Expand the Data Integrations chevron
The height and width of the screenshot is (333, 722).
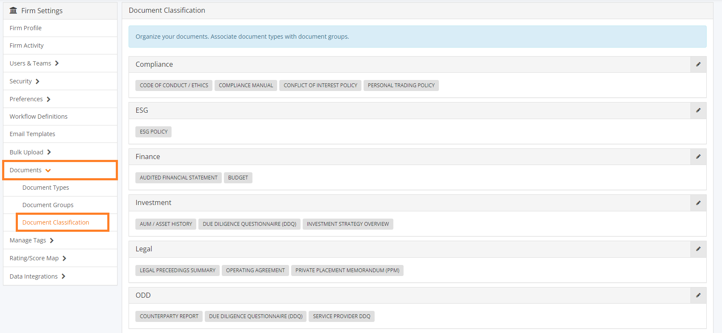[63, 276]
